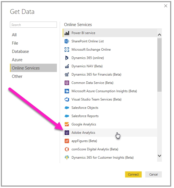The height and width of the screenshot is (188, 174).
Task: Select the Azure category
Action: pyautogui.click(x=33, y=60)
